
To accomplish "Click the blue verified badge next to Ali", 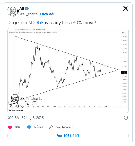I will point(27,8).
